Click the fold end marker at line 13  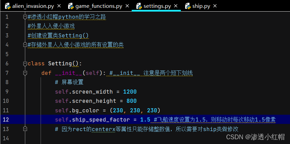coord(25,129)
